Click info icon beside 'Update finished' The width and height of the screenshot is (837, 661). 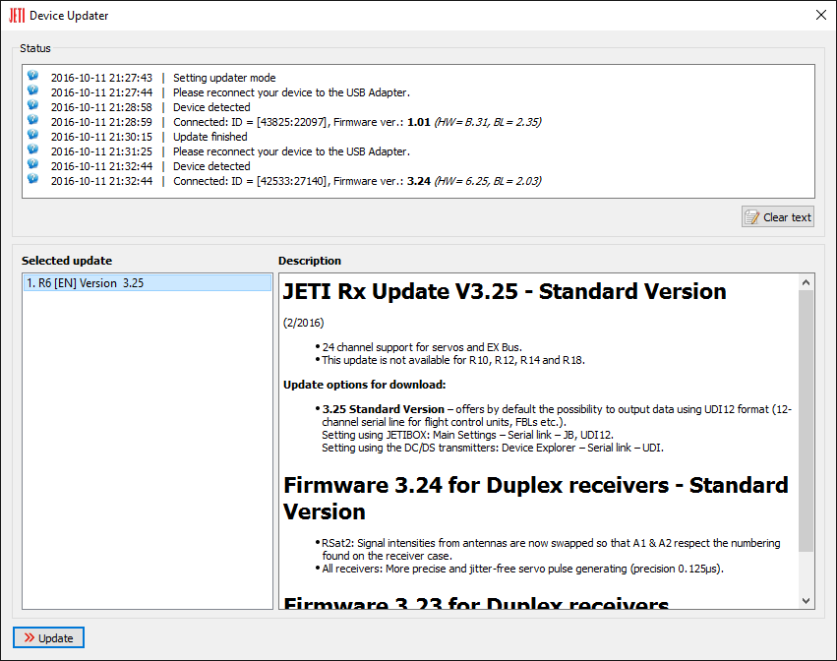[x=33, y=134]
